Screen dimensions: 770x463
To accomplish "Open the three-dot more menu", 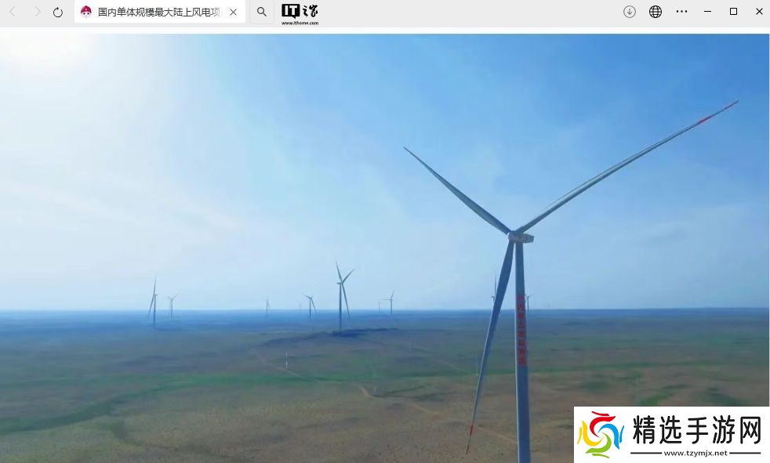I will (681, 12).
